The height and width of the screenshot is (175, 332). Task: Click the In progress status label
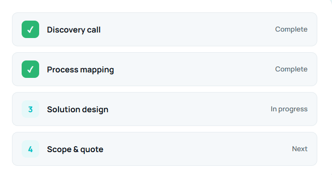[289, 109]
